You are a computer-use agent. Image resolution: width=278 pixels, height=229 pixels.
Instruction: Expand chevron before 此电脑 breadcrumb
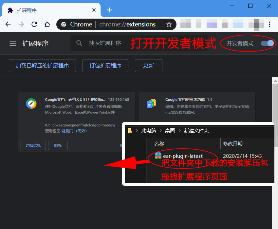pyautogui.click(x=137, y=131)
